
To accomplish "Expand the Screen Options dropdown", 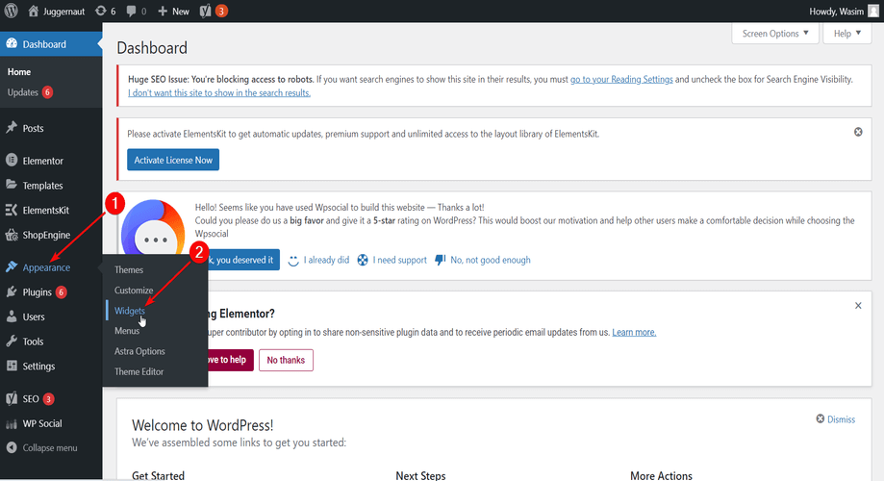I will [x=775, y=34].
